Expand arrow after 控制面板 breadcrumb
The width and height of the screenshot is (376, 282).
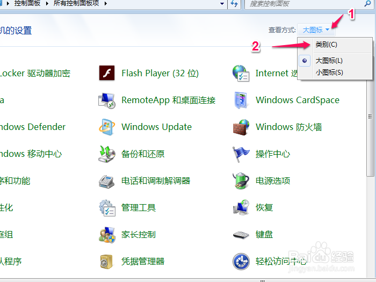click(47, 4)
